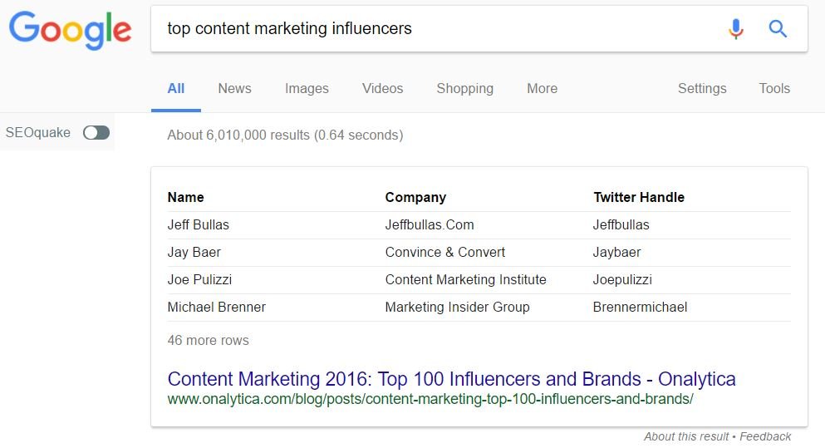Open the Tools menu
The height and width of the screenshot is (448, 825).
point(774,88)
